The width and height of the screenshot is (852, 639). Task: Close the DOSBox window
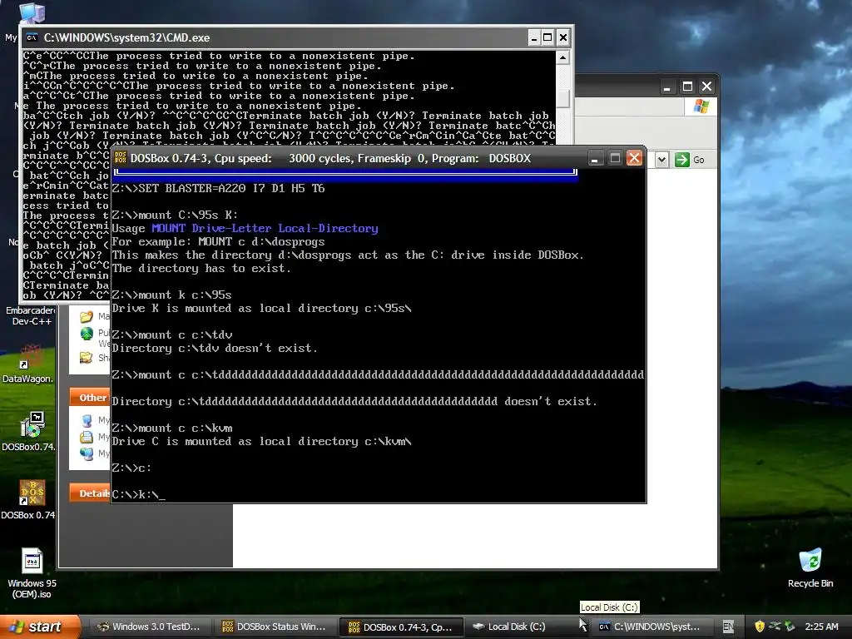point(634,158)
